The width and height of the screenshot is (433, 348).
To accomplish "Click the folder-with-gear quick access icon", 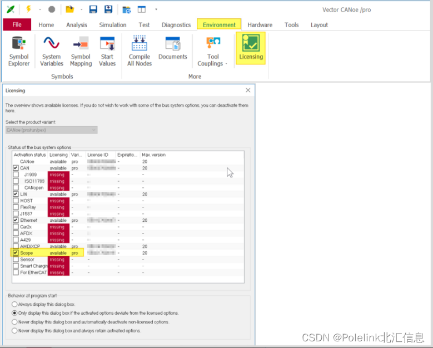I will [127, 9].
